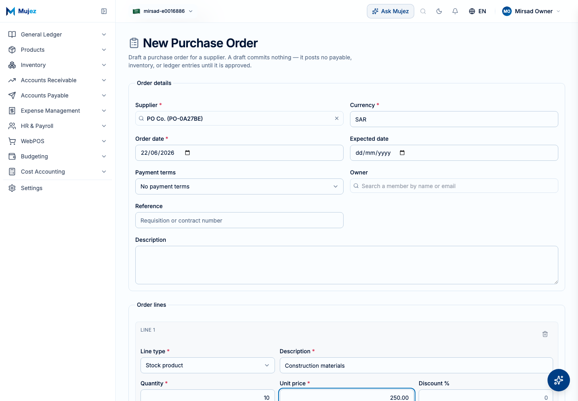Expand the General Ledger menu chevron
This screenshot has width=578, height=401.
click(104, 34)
